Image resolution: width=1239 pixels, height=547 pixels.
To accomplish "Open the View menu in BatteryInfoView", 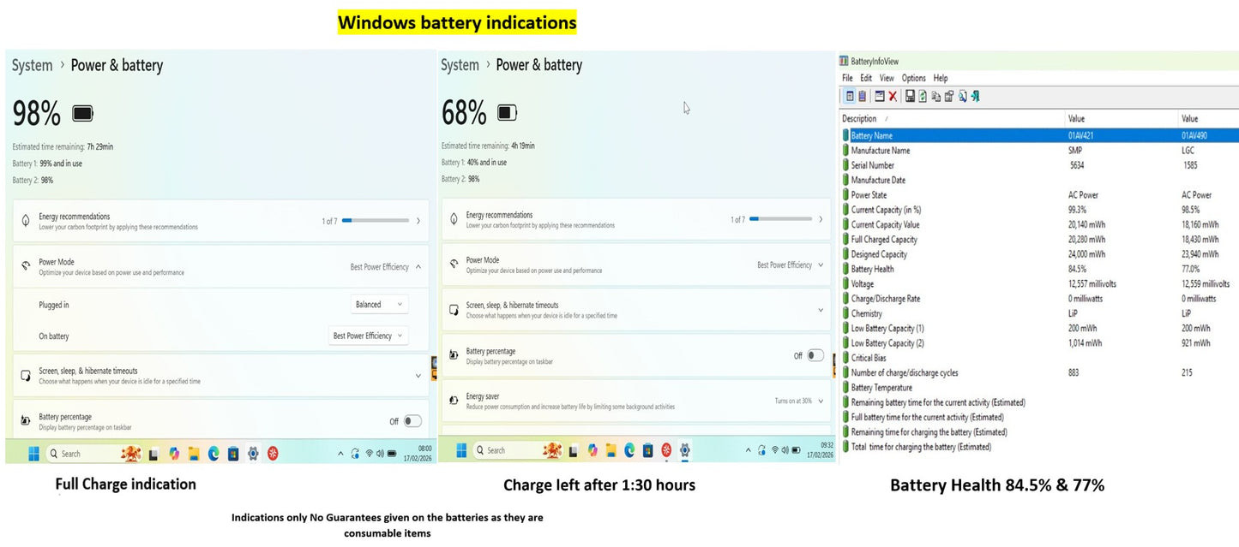I will 887,78.
